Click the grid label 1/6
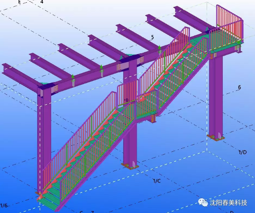The image size is (255, 213). (4, 205)
